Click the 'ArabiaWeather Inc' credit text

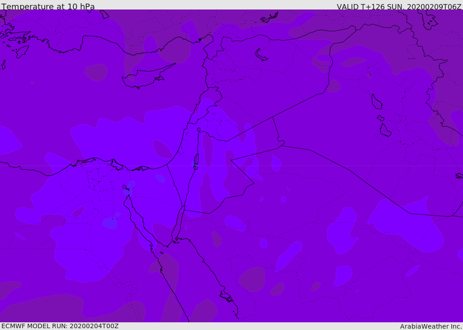pyautogui.click(x=430, y=326)
